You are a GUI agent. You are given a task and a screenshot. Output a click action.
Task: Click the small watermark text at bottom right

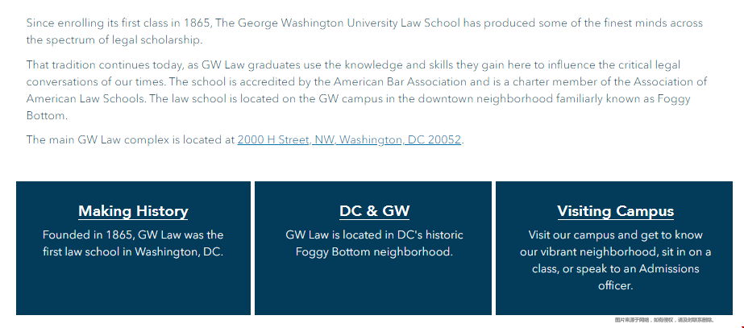(x=664, y=320)
